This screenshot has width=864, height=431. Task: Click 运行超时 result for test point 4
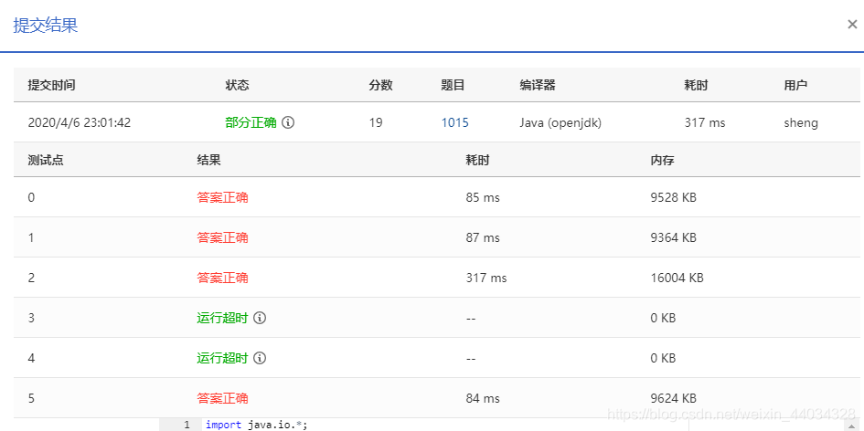222,358
